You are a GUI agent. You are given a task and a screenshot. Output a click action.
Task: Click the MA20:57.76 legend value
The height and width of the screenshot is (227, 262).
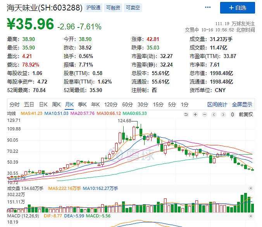click(83, 113)
